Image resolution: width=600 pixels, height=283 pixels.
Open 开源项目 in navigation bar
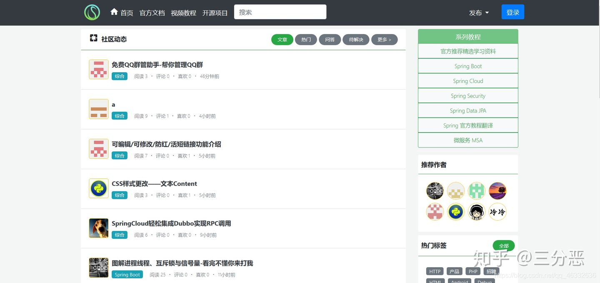pos(215,13)
